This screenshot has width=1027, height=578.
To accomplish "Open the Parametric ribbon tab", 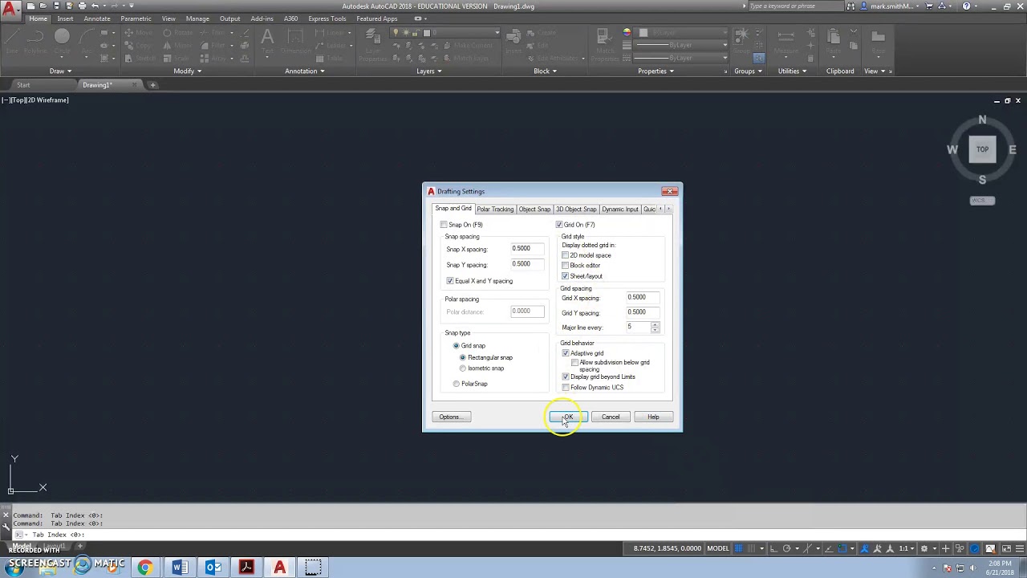I will tap(136, 18).
